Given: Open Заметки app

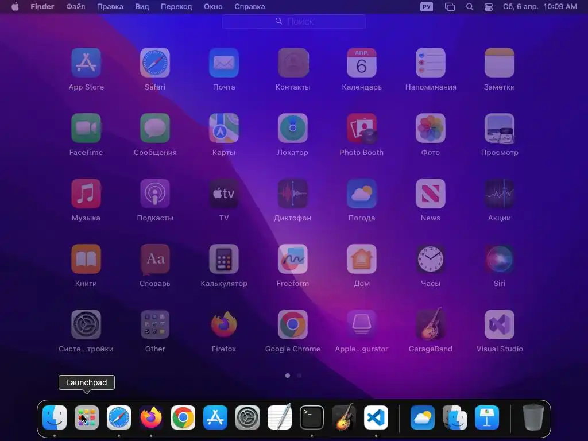Looking at the screenshot, I should [500, 63].
